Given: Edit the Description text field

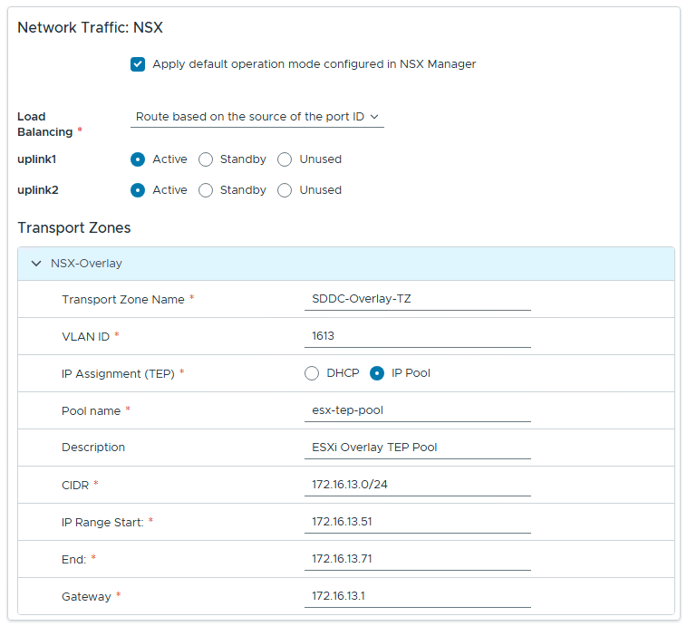Looking at the screenshot, I should [417, 448].
